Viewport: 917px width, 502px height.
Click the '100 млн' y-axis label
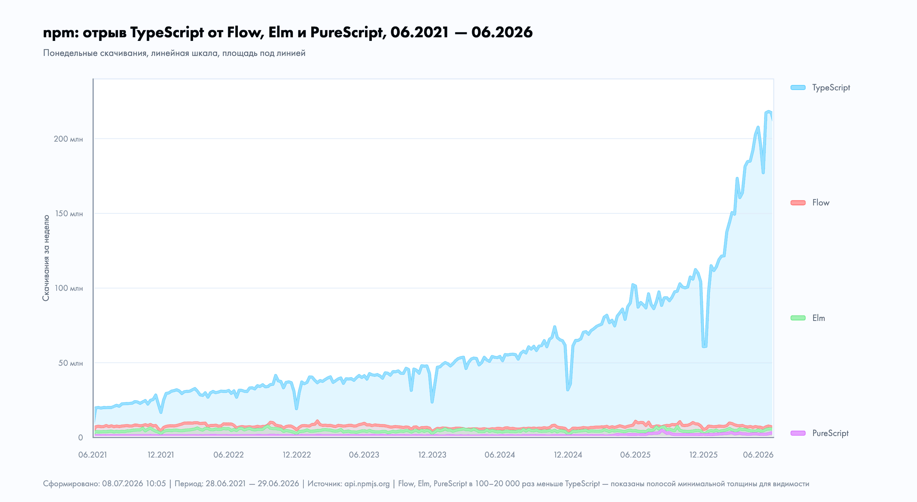point(69,288)
